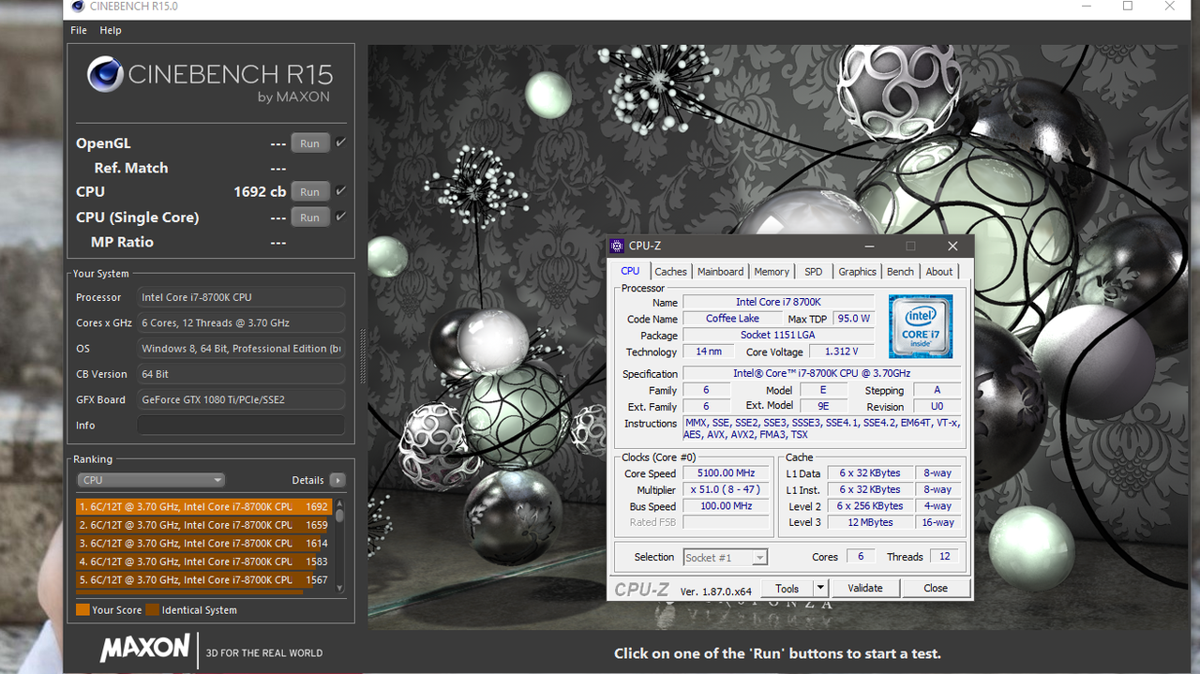The image size is (1200, 674).
Task: Click the GFX Board GeForce GTX 1080 Ti field
Action: click(241, 399)
